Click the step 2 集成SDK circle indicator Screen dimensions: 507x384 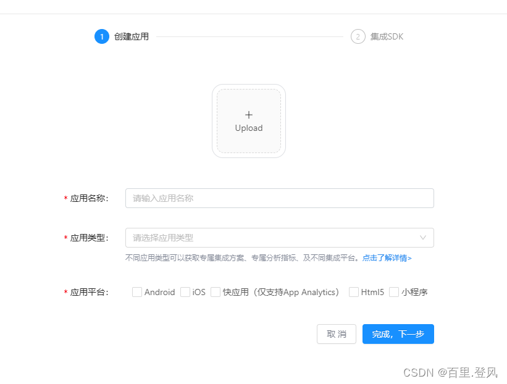(x=357, y=36)
